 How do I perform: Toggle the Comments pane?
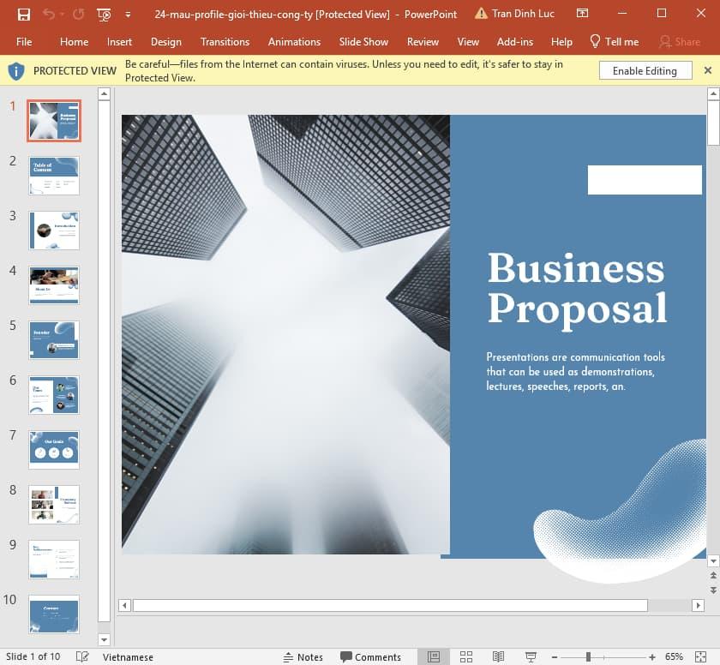point(372,656)
